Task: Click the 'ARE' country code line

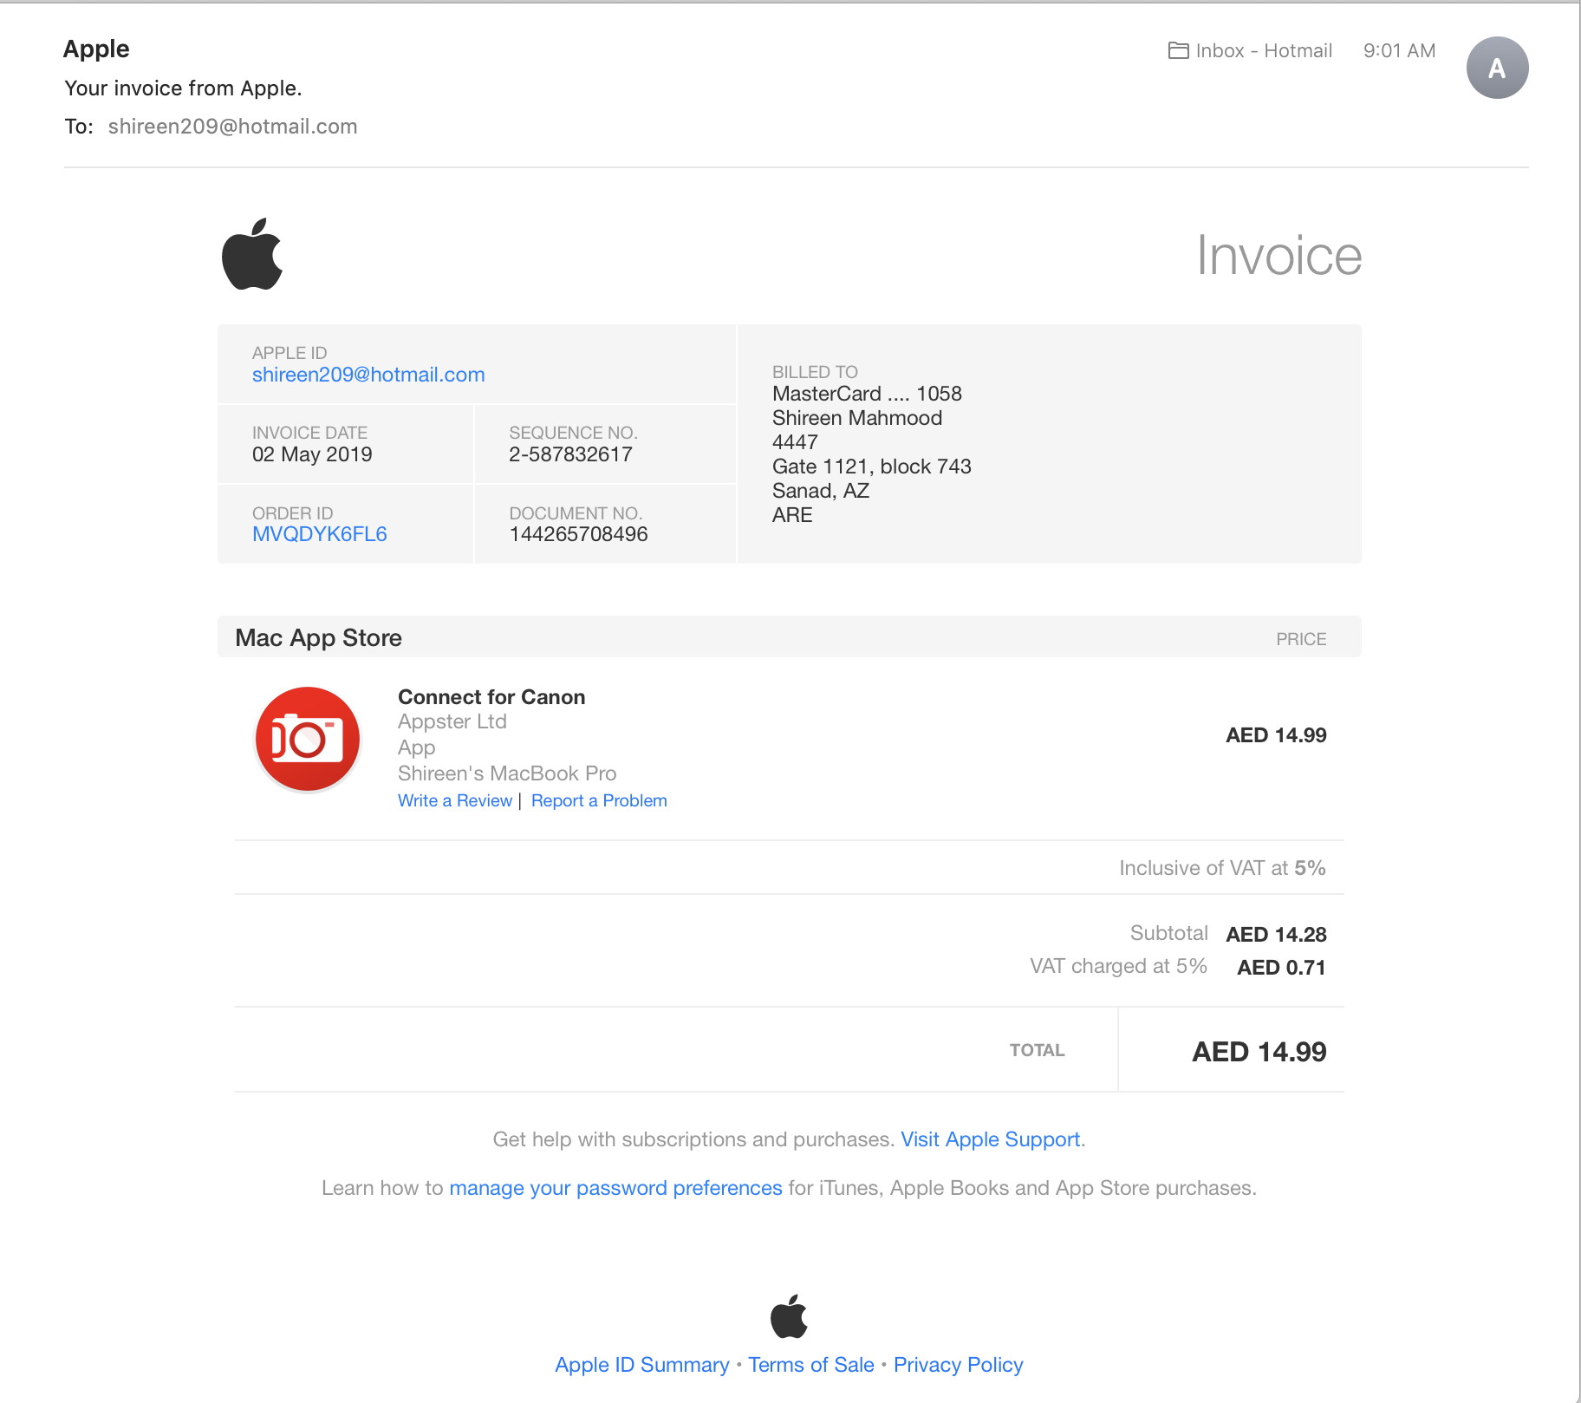Action: tap(792, 515)
